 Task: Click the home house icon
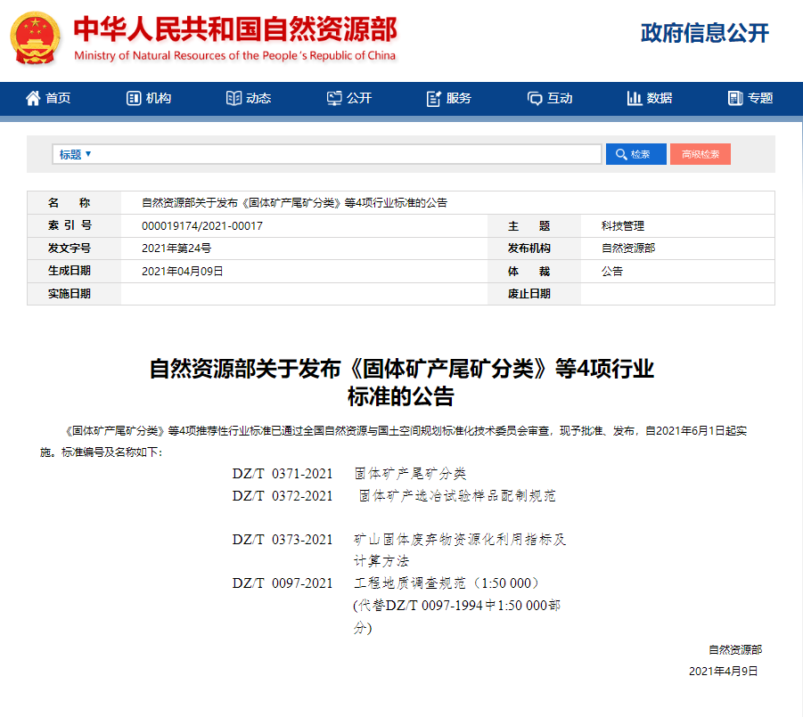pos(33,98)
